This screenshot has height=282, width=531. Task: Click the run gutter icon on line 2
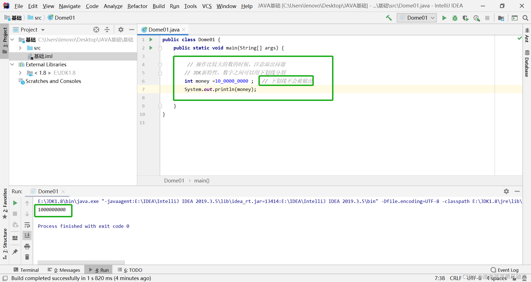click(x=151, y=48)
